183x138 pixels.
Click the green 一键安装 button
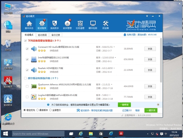pyautogui.click(x=151, y=110)
